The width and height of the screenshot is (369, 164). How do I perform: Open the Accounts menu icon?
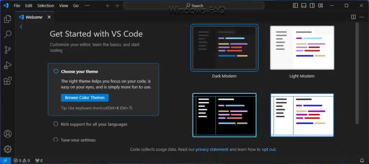8,134
